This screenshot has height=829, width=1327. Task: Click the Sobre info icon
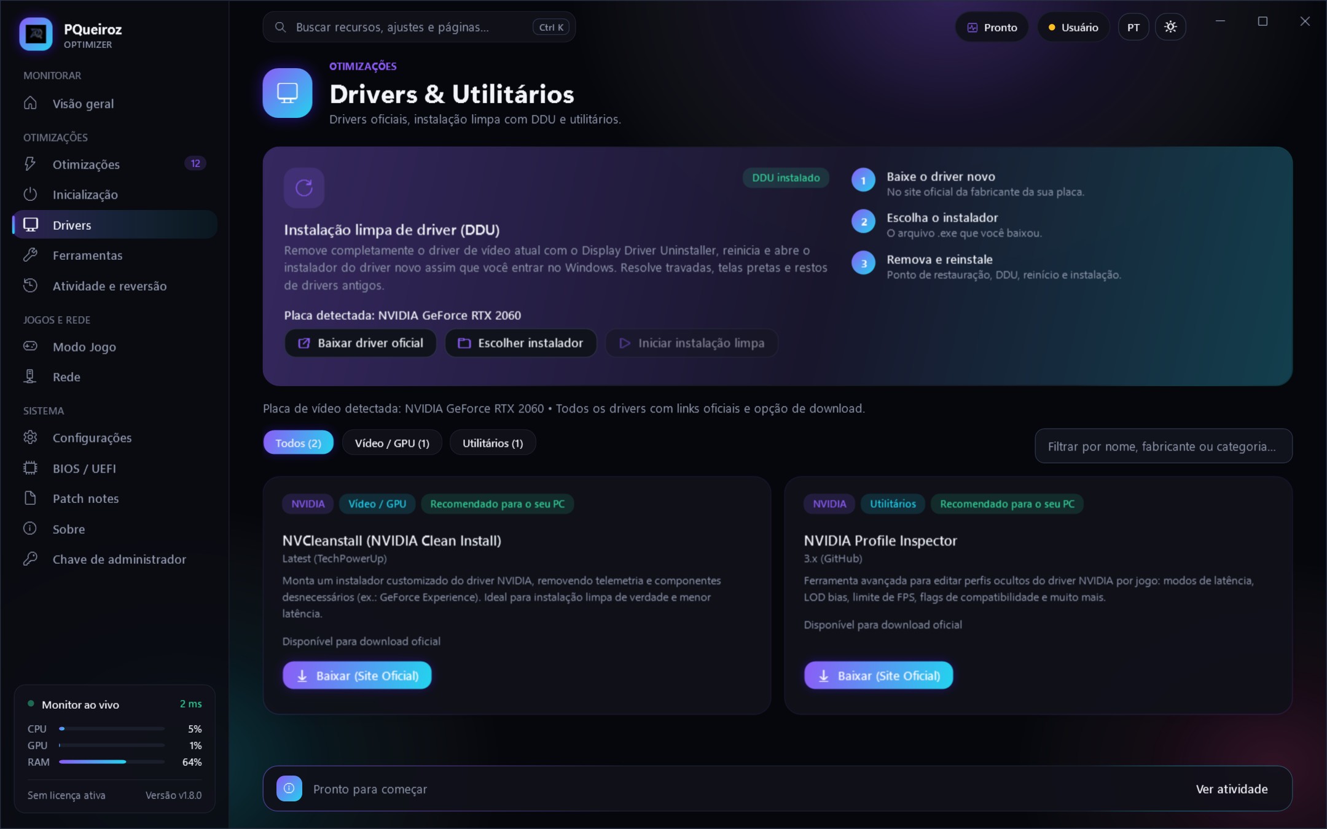coord(30,529)
